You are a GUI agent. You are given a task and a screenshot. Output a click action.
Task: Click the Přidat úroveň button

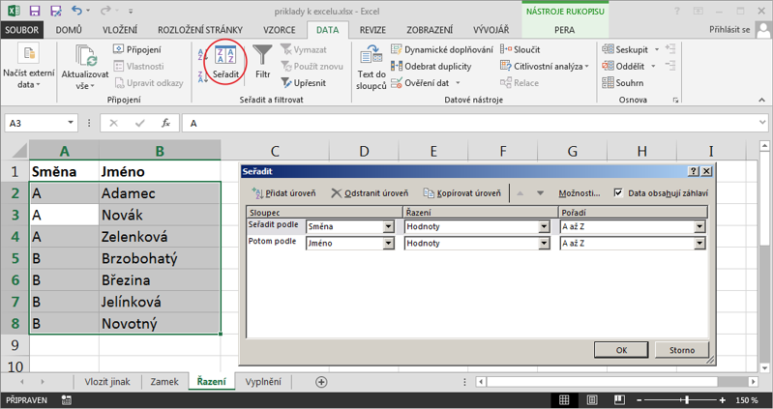click(x=283, y=193)
